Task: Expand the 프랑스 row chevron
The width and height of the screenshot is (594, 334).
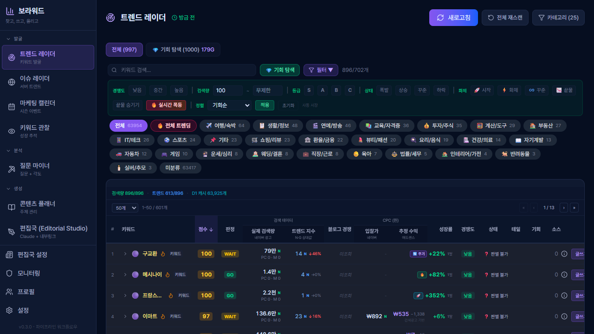Action: tap(125, 295)
